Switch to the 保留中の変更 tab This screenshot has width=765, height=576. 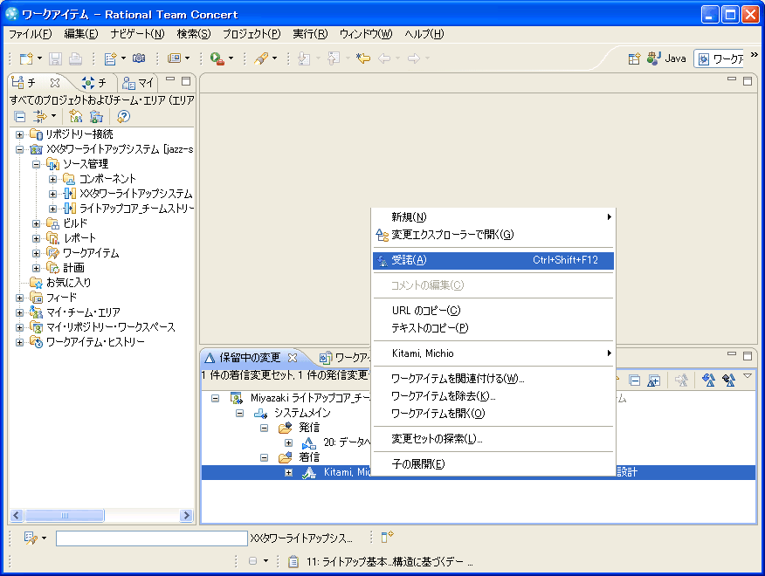tap(250, 358)
